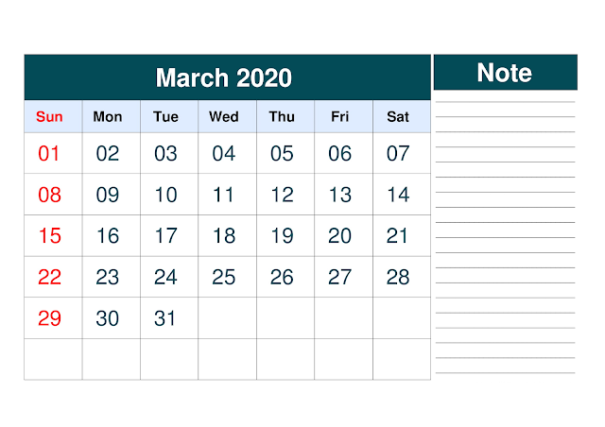The height and width of the screenshot is (427, 605).
Task: Select date 28 cell
Action: (398, 278)
